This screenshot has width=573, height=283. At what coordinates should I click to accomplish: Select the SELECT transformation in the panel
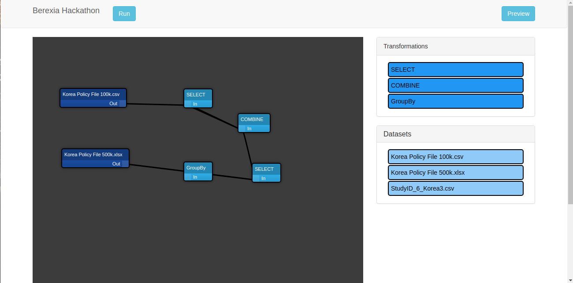[x=456, y=70]
